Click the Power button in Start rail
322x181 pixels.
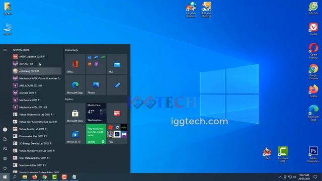pos(5,168)
